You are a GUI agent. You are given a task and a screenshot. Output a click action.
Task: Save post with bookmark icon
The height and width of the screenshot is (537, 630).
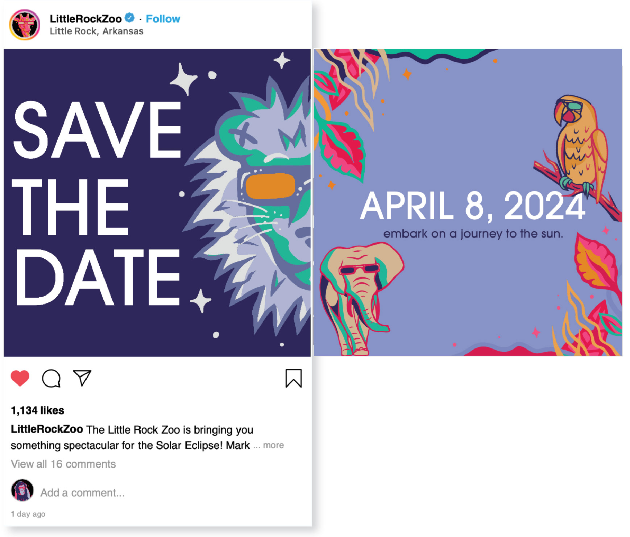[x=293, y=378]
